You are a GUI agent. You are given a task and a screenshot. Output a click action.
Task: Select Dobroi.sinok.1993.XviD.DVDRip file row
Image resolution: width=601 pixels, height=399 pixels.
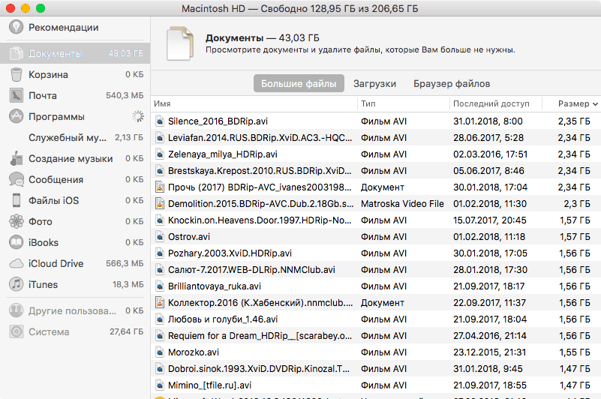point(376,368)
